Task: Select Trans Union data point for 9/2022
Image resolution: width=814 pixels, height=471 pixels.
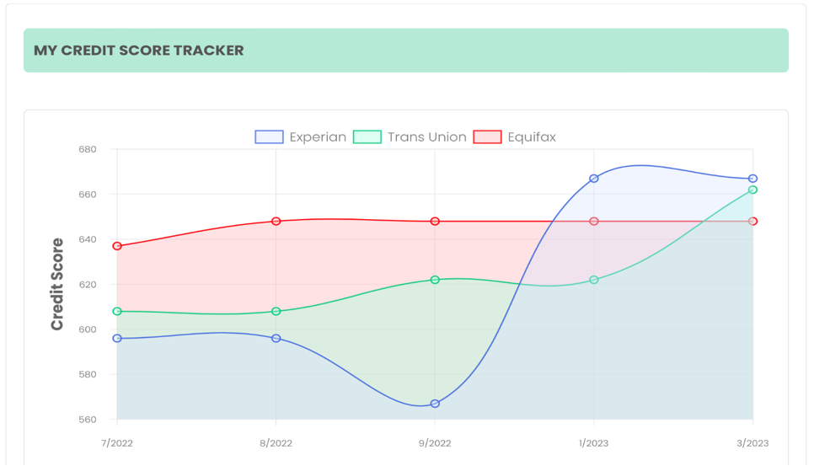Action: pyautogui.click(x=435, y=280)
